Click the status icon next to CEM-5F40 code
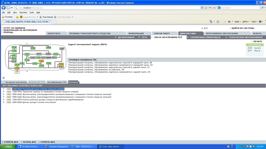 coord(9,89)
